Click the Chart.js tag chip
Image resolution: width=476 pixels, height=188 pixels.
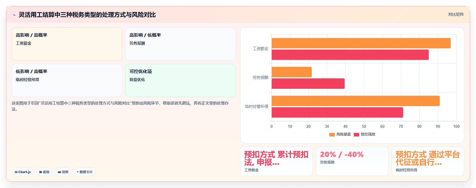point(23,172)
